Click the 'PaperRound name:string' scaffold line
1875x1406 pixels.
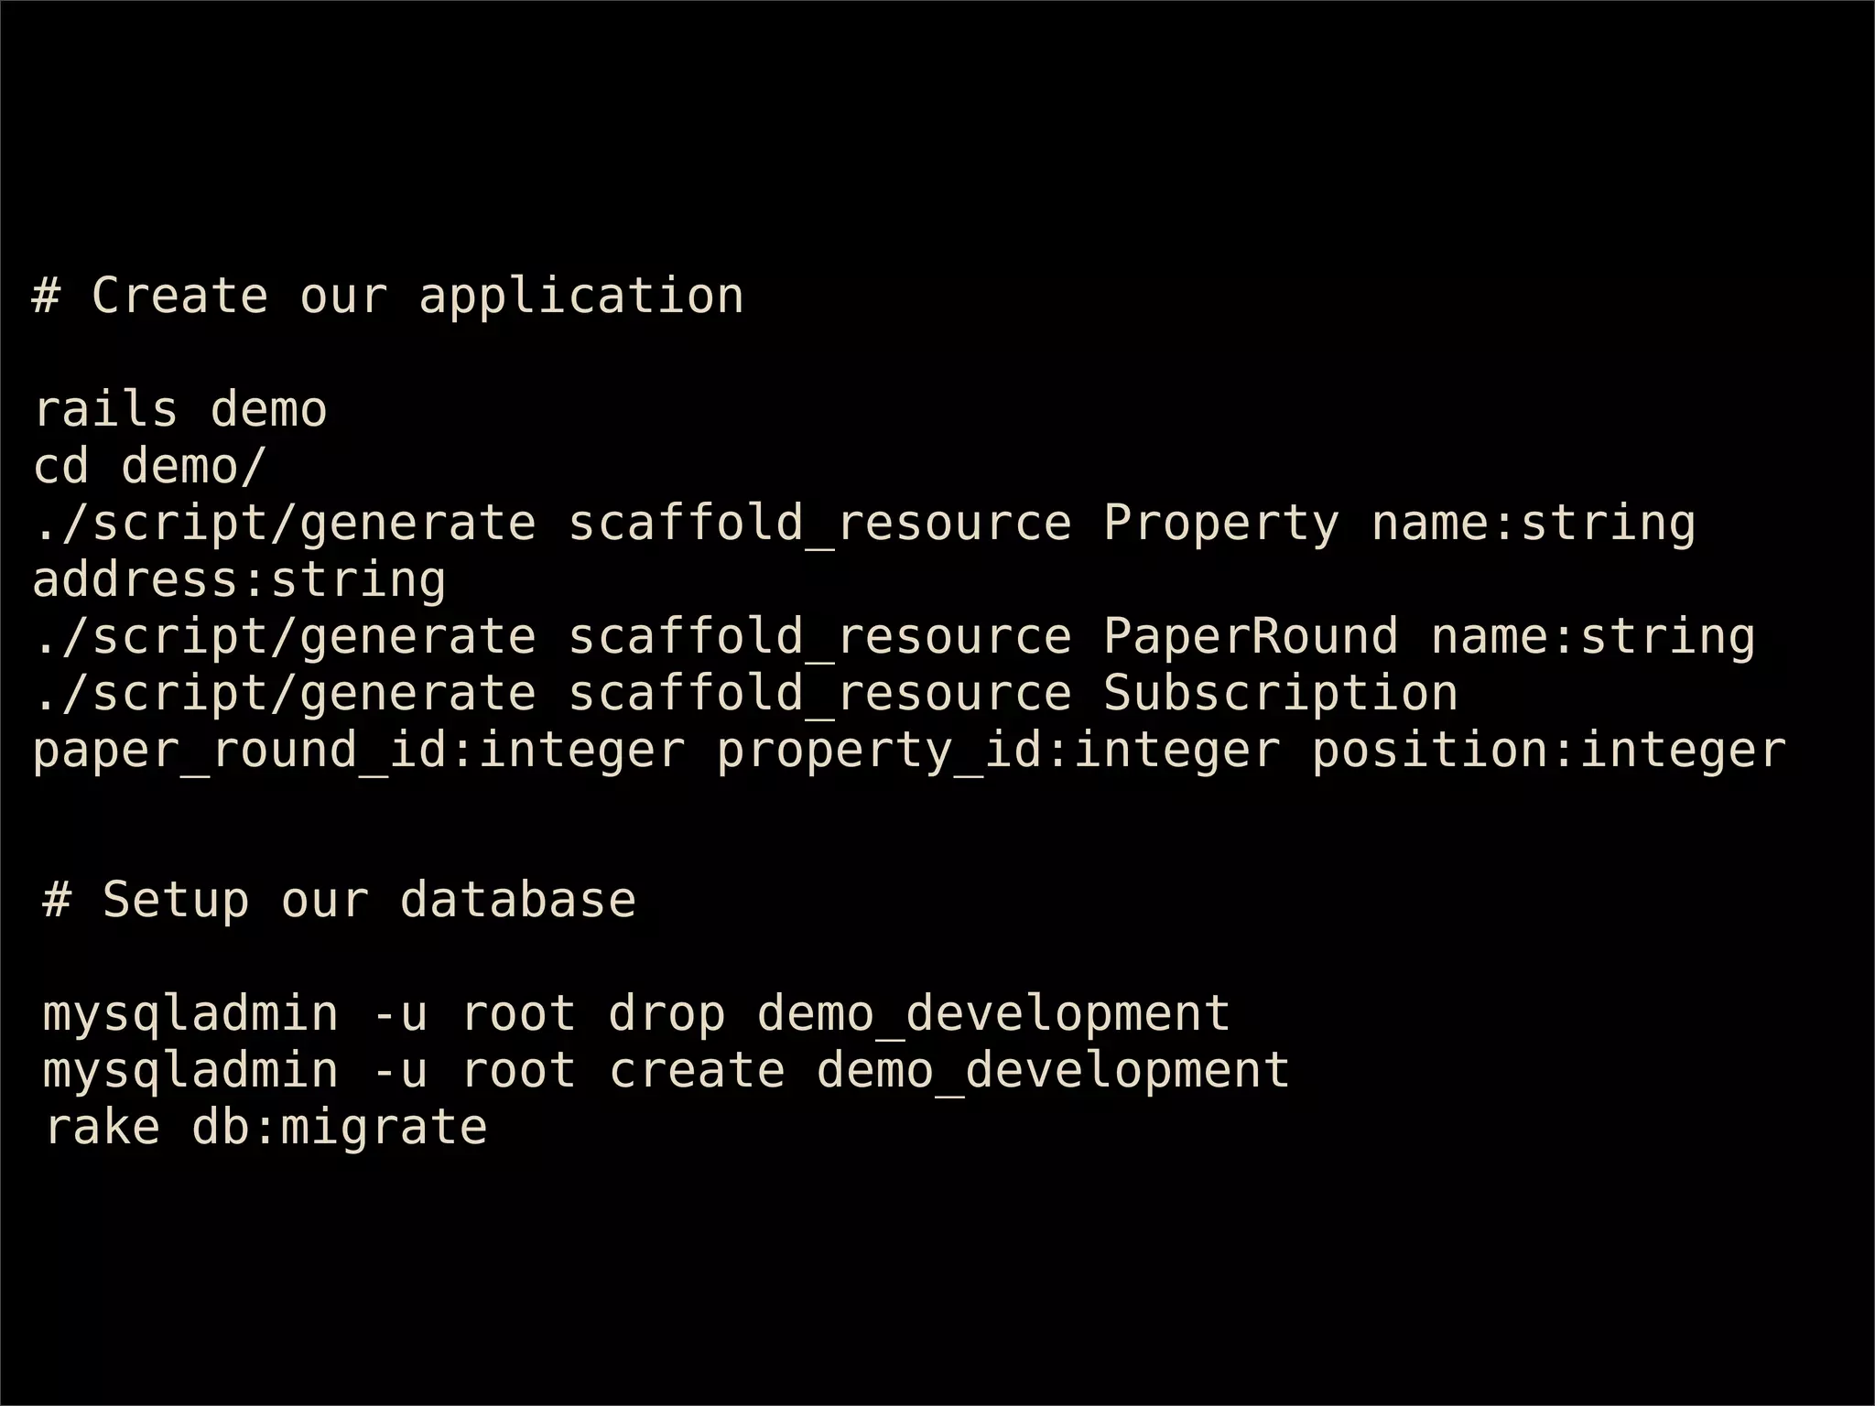point(894,637)
